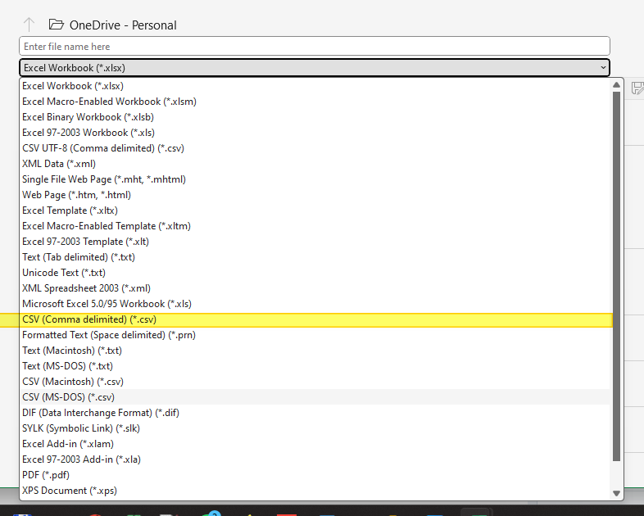Choose Excel 97-2003 Add-in (*.xla)

[x=315, y=459]
